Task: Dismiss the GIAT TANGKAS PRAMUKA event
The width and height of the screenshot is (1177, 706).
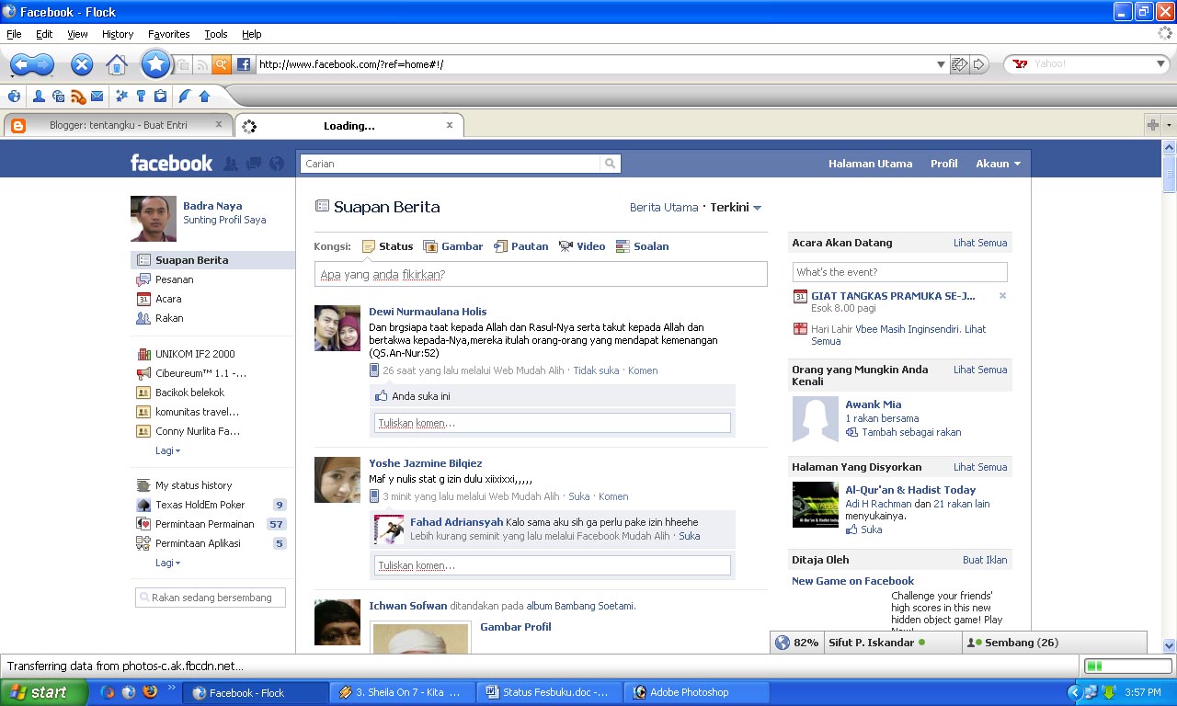Action: point(1002,296)
